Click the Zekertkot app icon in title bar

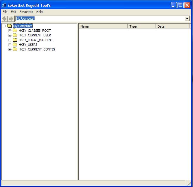(4, 5)
